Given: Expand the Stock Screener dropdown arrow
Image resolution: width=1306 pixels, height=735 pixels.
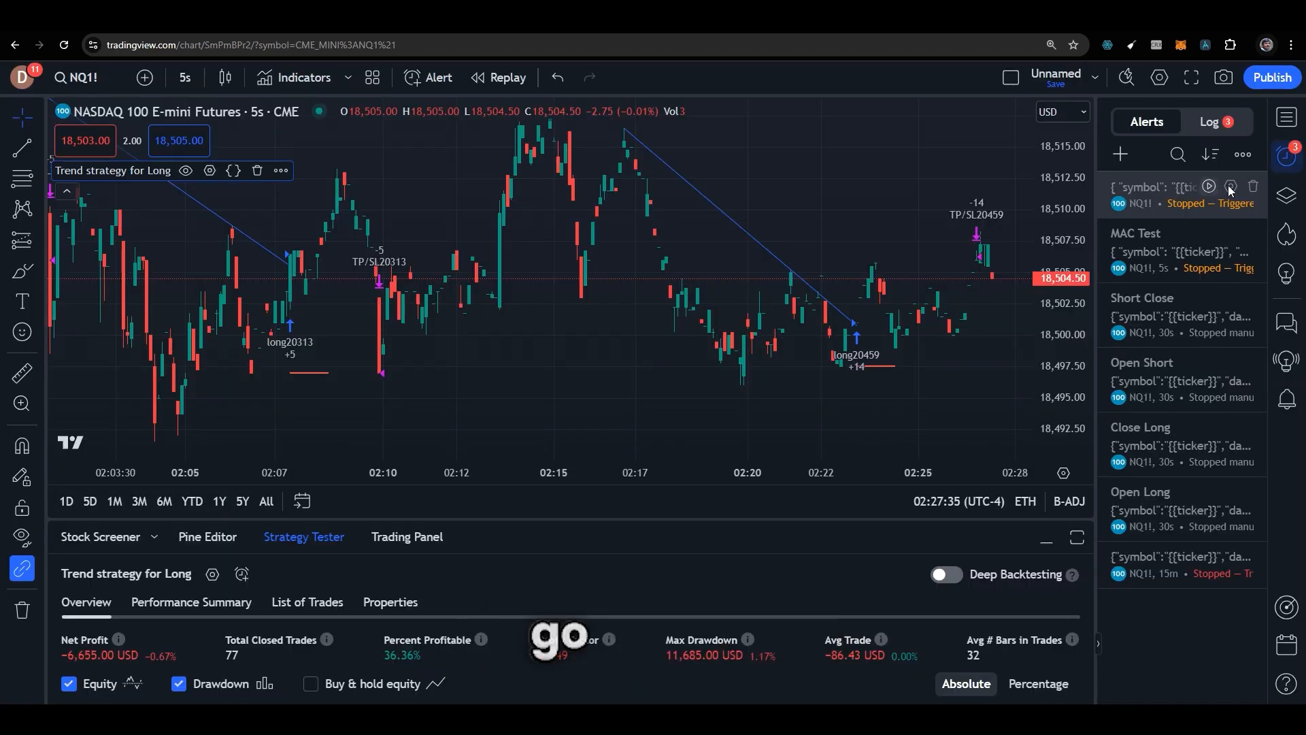Looking at the screenshot, I should pyautogui.click(x=154, y=537).
